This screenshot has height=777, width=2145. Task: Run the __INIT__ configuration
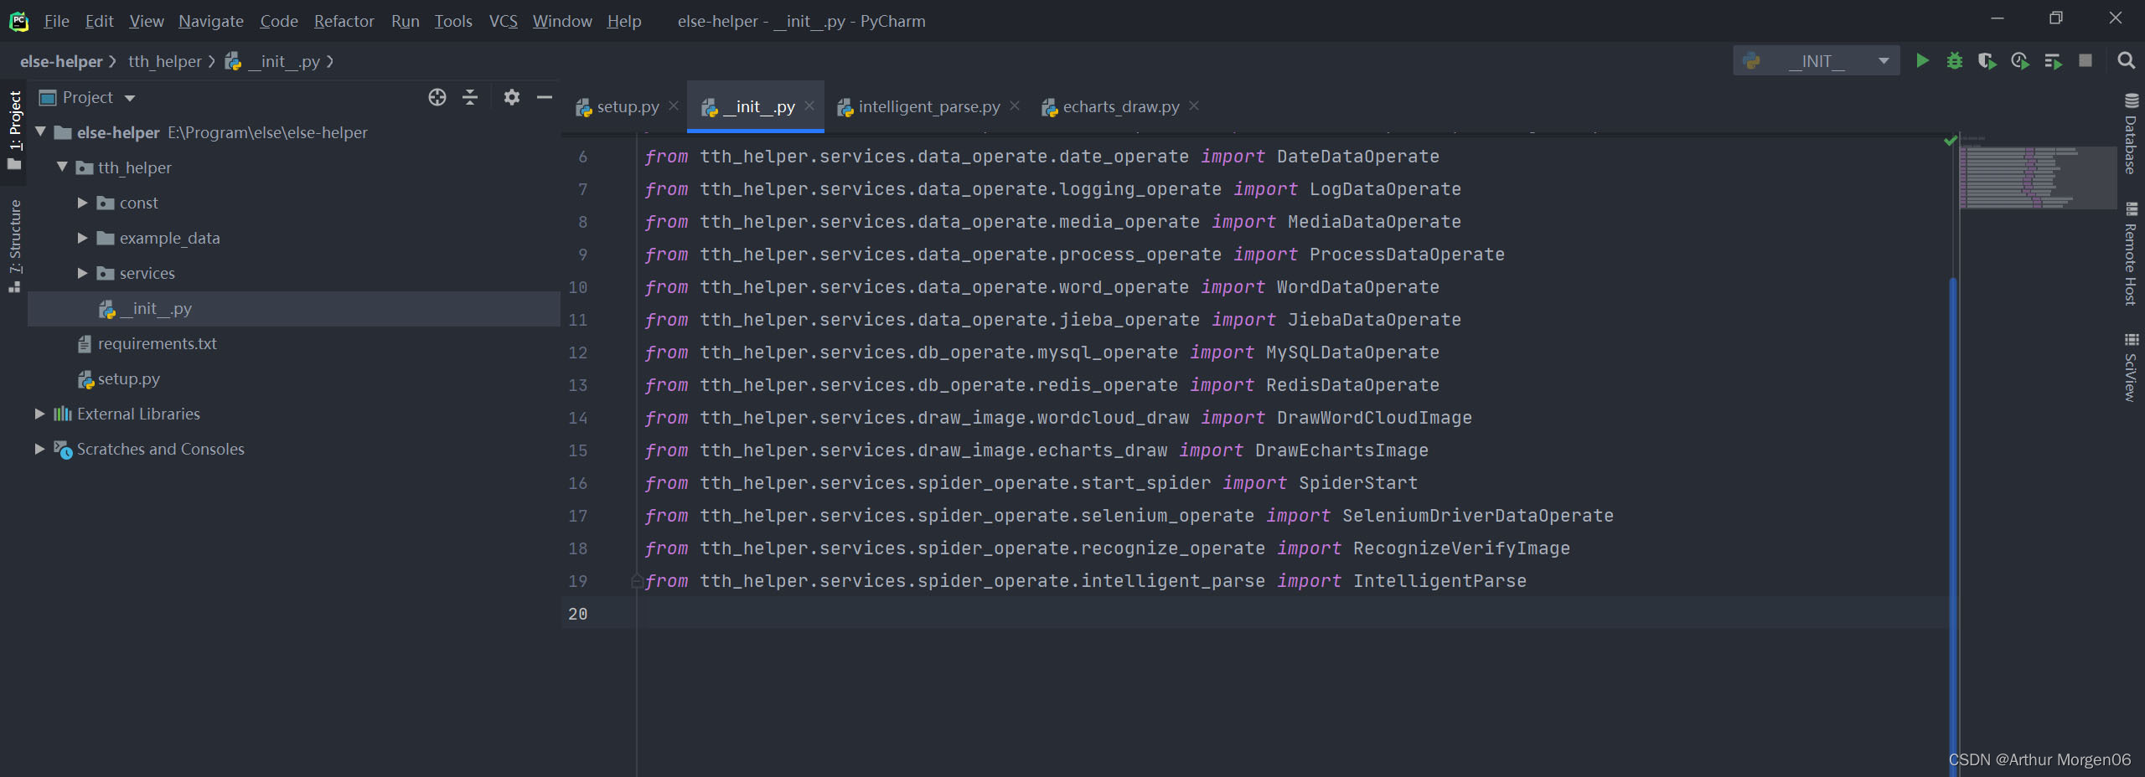1922,60
